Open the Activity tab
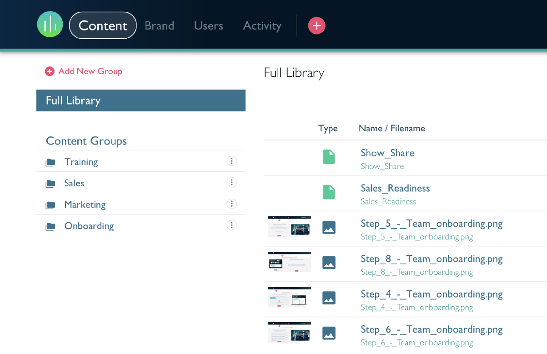Viewport: 547px width, 354px height. coord(262,26)
